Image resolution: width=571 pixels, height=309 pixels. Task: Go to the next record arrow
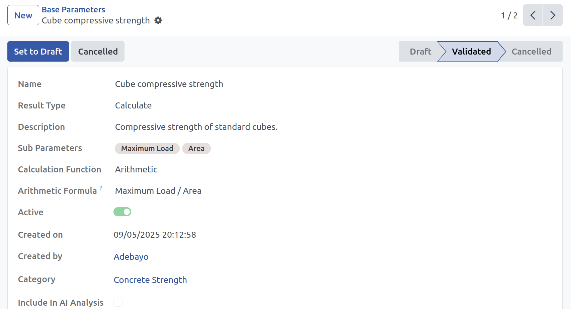[553, 15]
